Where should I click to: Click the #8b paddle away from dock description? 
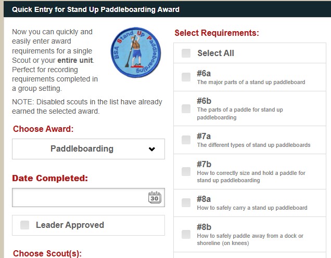pos(250,239)
